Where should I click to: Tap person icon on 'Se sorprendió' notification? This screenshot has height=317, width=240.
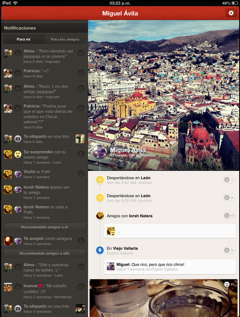point(81,154)
